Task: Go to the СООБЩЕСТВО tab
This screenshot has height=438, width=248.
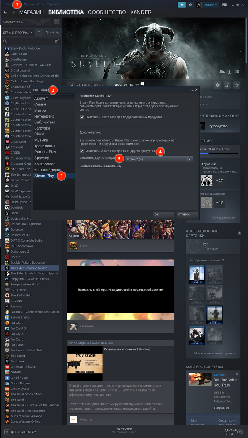Action: [x=107, y=12]
